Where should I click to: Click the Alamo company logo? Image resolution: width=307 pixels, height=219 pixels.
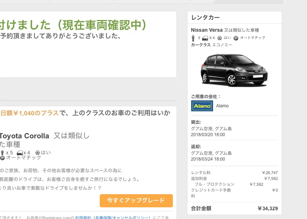pyautogui.click(x=202, y=106)
